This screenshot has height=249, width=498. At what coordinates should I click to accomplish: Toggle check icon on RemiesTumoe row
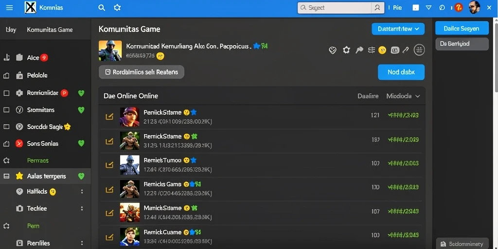(109, 164)
